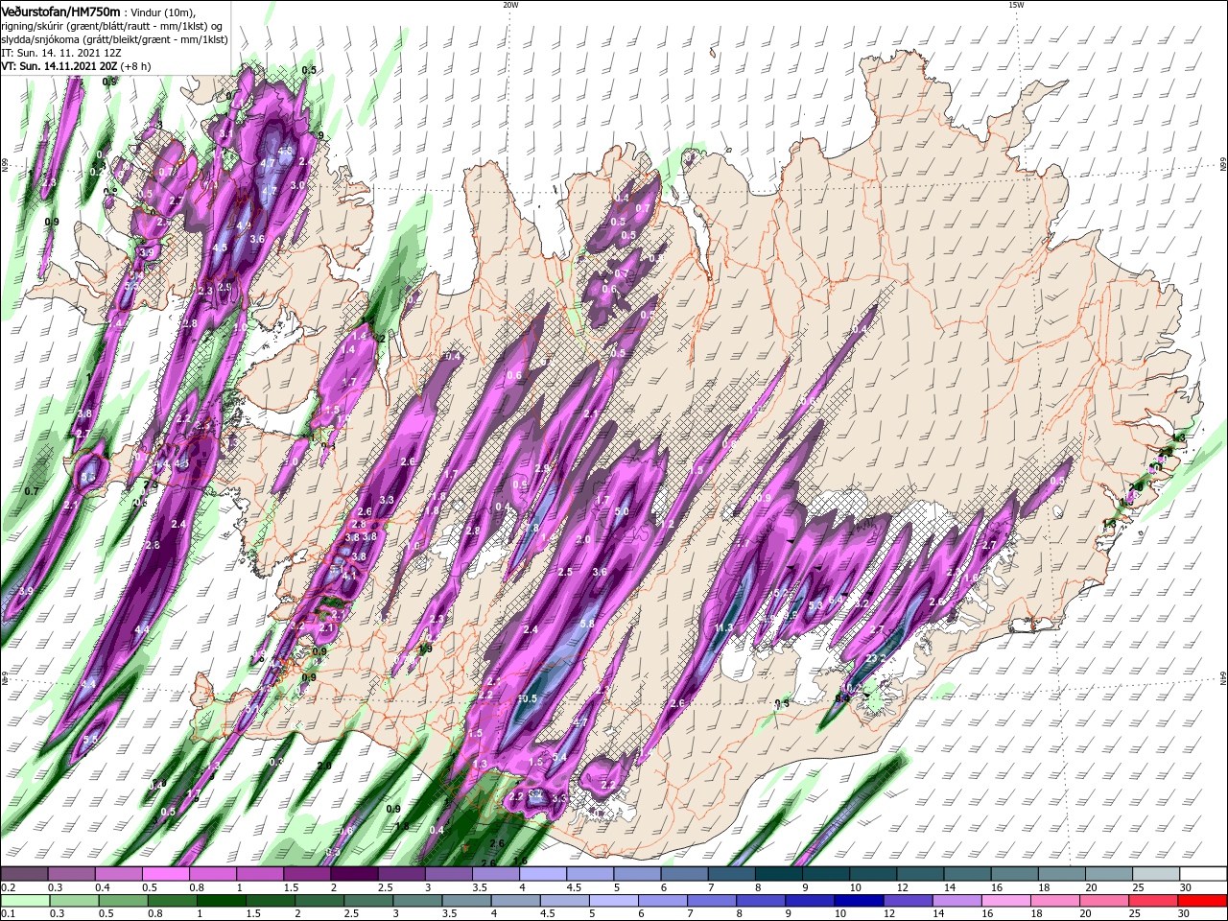Click the 'Vindur (10m)' label in header

[163, 12]
